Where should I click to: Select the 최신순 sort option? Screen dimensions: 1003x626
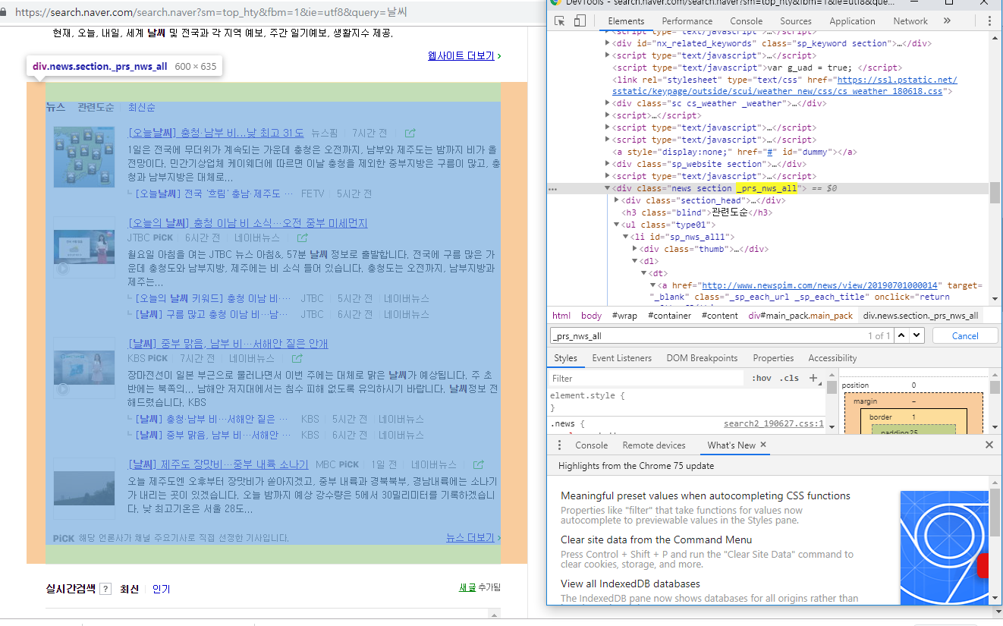(x=142, y=107)
